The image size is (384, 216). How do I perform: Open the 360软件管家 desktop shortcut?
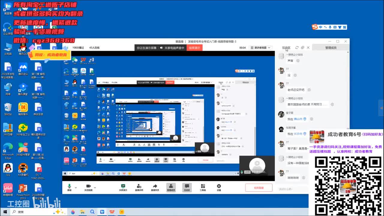point(23,150)
